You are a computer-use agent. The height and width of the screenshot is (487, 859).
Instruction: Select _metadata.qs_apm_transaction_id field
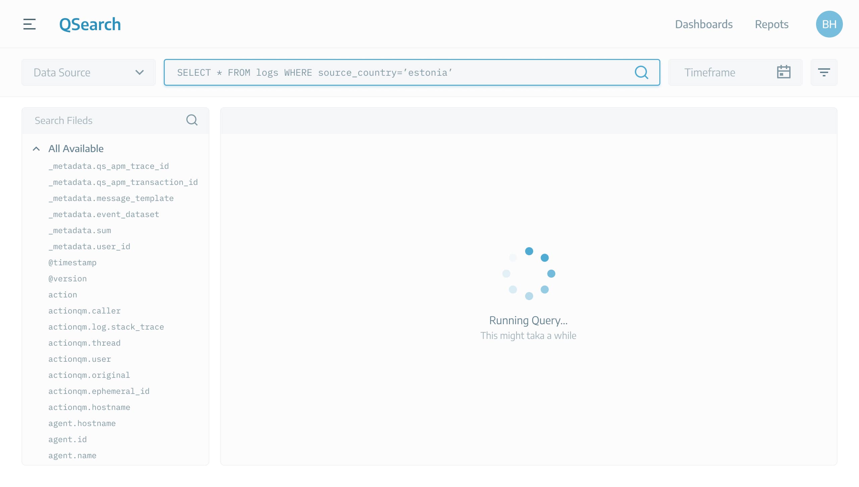tap(123, 182)
